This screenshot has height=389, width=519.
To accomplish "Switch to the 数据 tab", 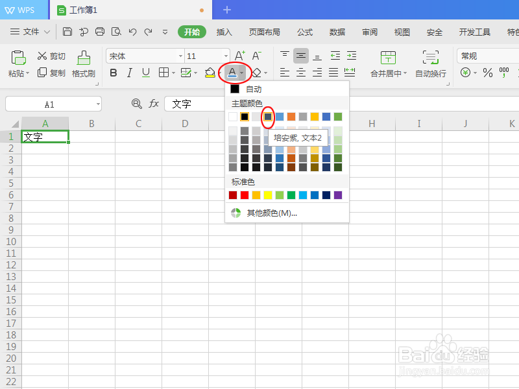I will coord(337,32).
